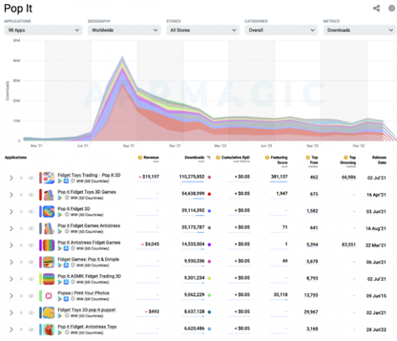Click the Fidget Toys Trading - Pop It 3D app icon
Image resolution: width=397 pixels, height=341 pixels.
click(x=49, y=178)
